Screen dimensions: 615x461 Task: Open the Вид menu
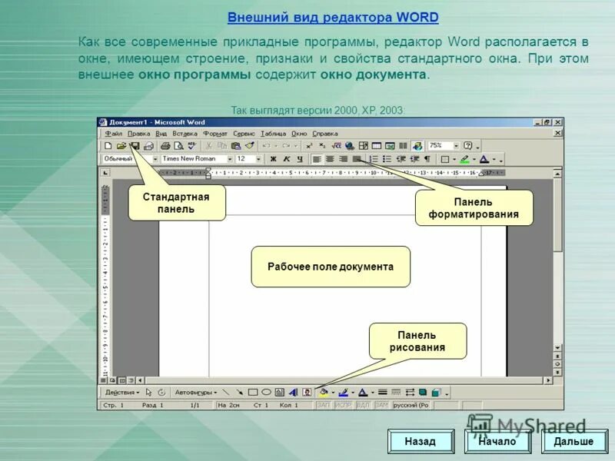(x=161, y=134)
